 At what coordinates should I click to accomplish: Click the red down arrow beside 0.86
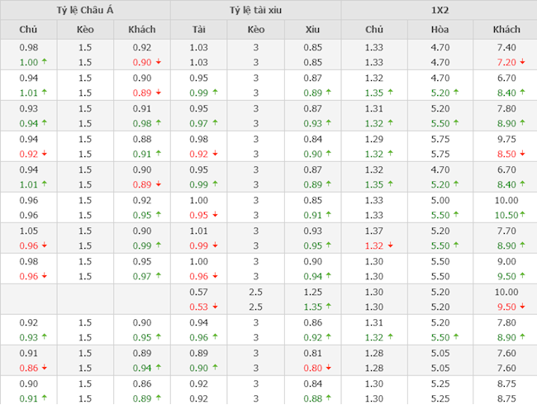pyautogui.click(x=44, y=368)
